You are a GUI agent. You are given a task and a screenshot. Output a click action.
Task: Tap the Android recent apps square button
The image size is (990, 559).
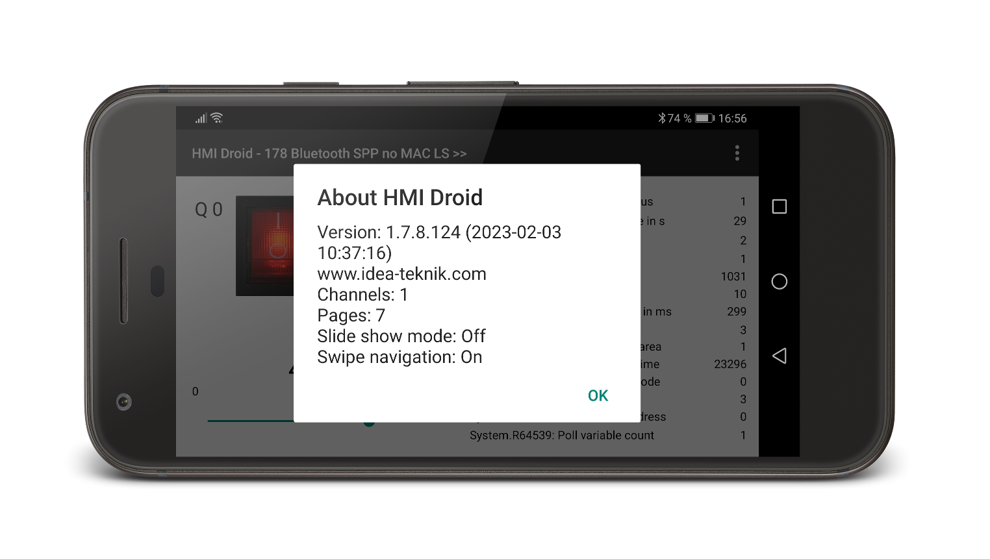tap(779, 206)
